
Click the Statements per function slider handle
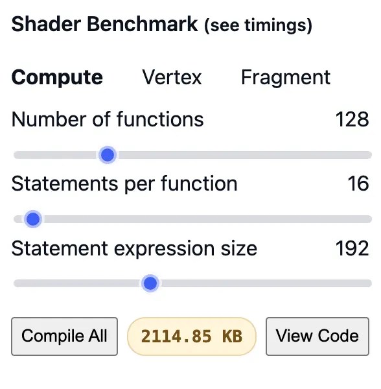(33, 219)
